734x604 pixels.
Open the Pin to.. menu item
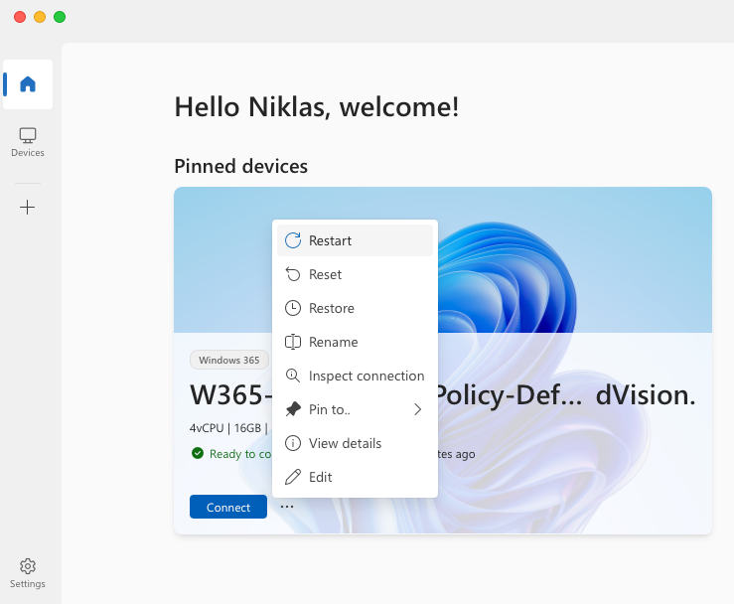(x=355, y=409)
